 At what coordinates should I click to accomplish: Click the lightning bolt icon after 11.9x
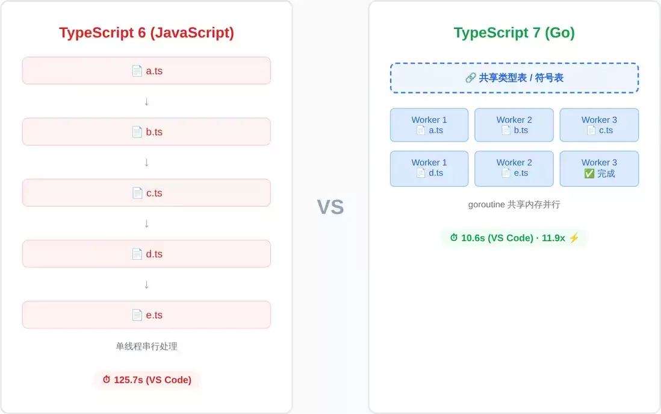tap(574, 237)
